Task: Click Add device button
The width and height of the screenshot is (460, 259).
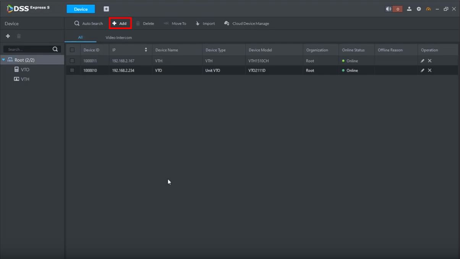Action: (x=120, y=23)
